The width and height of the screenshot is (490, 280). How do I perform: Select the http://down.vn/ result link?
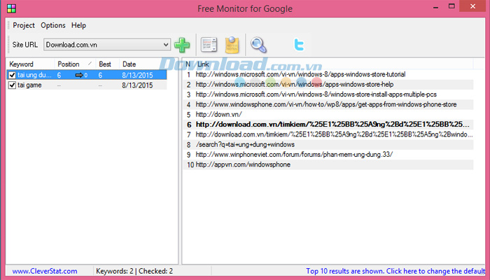pyautogui.click(x=218, y=114)
